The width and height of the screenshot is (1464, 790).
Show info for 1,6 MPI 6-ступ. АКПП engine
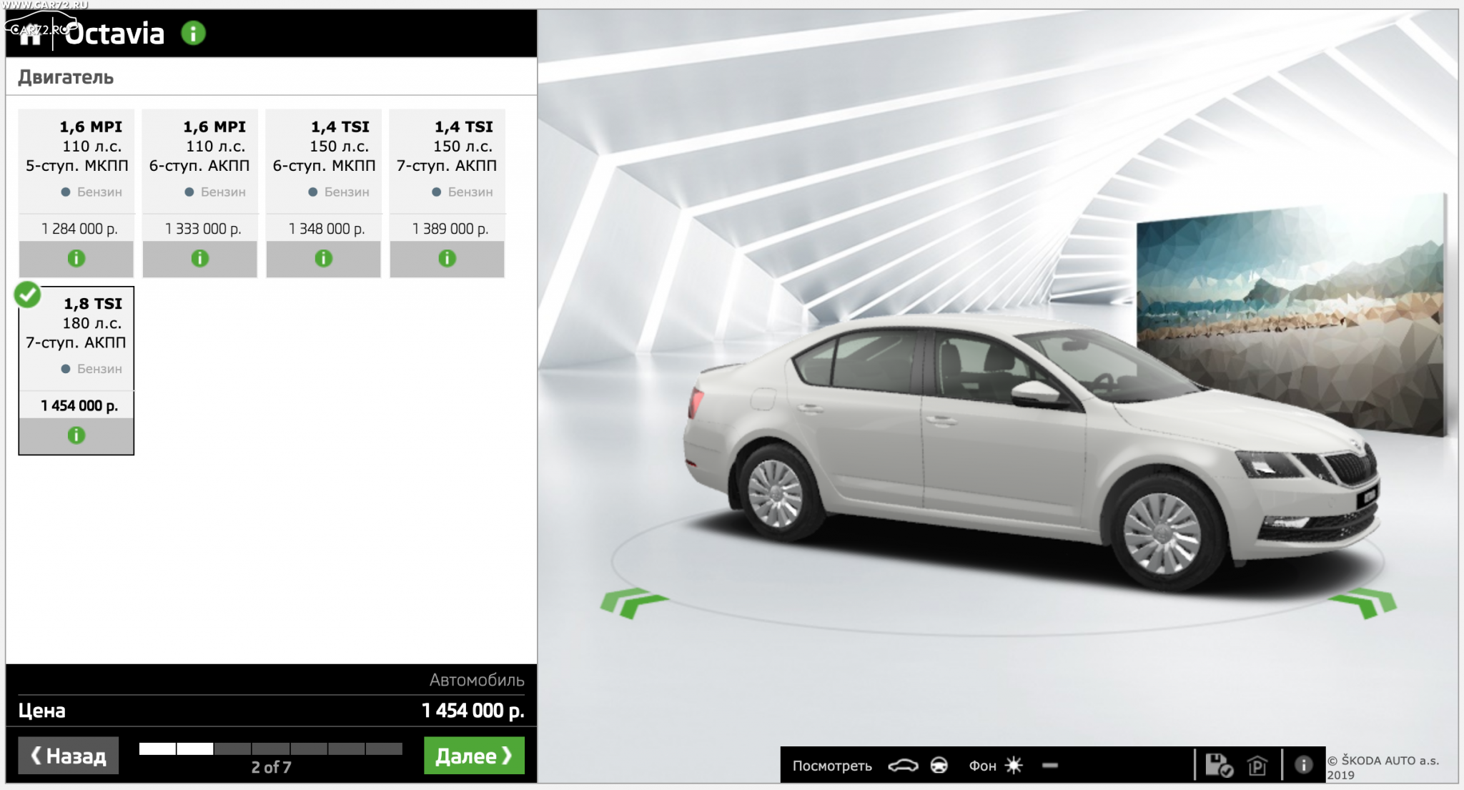tap(200, 259)
